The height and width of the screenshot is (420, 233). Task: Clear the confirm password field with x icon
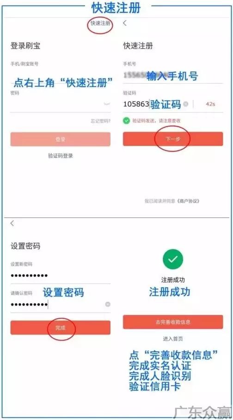[108, 304]
